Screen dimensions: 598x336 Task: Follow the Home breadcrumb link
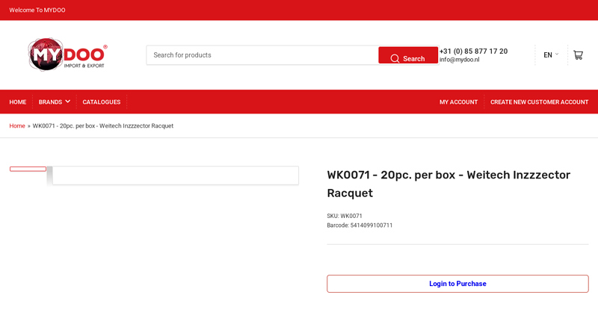click(17, 125)
